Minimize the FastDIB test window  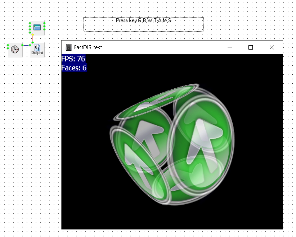tap(230, 47)
